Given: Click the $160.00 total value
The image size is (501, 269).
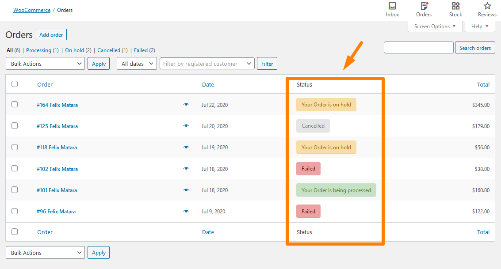Looking at the screenshot, I should (x=481, y=190).
